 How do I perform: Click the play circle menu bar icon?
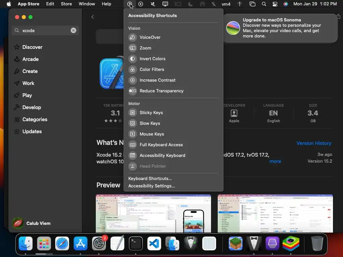[x=141, y=4]
